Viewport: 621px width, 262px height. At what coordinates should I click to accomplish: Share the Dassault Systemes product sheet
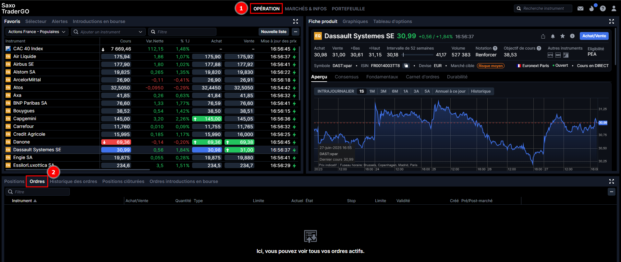543,36
